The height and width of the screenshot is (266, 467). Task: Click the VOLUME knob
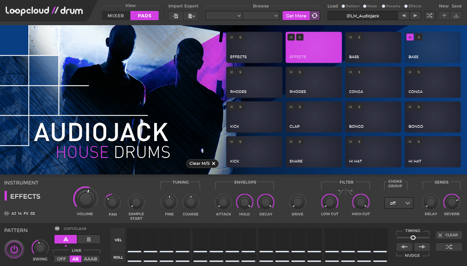tap(86, 199)
